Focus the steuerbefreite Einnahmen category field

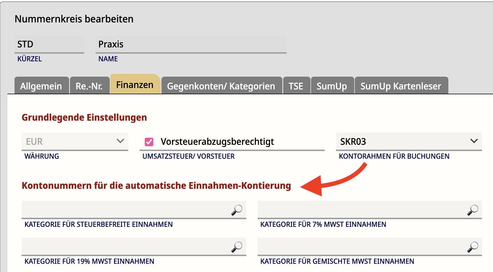(x=125, y=210)
